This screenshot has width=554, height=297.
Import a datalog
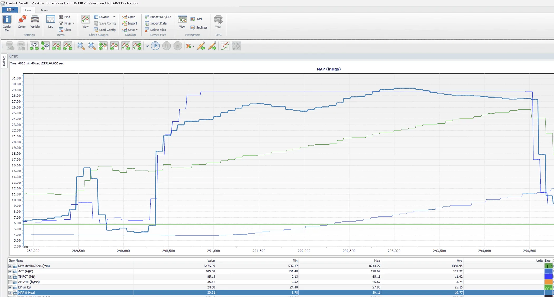130,23
